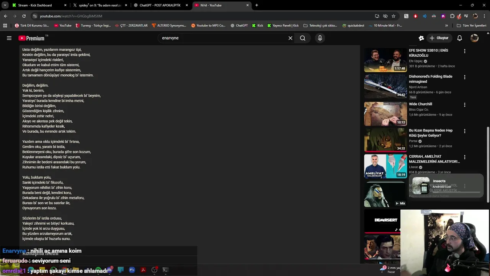The width and height of the screenshot is (490, 276).
Task: Play EFE SHOW S3B10 video thumbnail
Action: coord(385,60)
